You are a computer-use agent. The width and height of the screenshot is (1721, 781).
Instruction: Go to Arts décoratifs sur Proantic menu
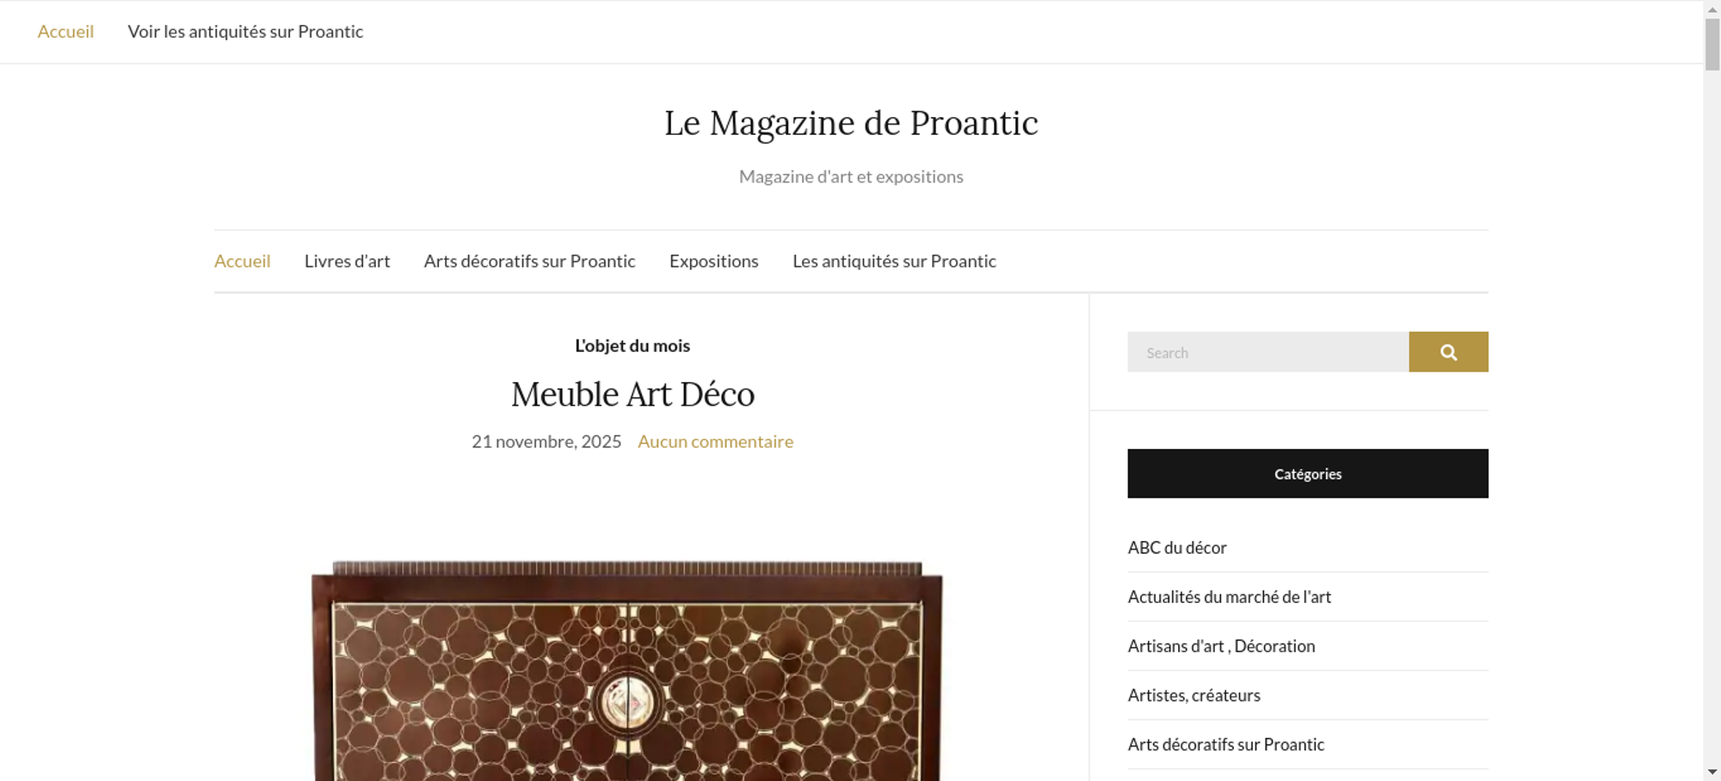tap(529, 261)
